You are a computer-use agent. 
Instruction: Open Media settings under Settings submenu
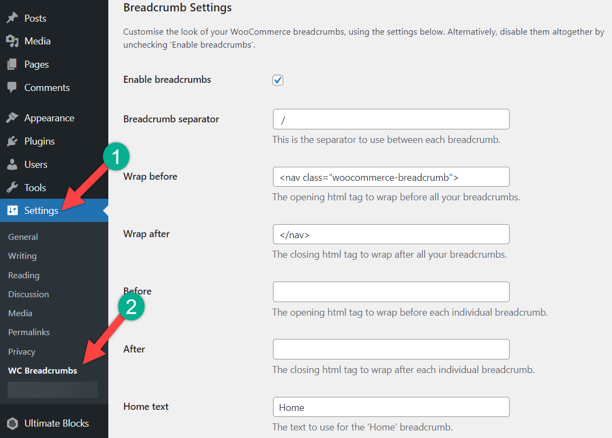(x=20, y=313)
